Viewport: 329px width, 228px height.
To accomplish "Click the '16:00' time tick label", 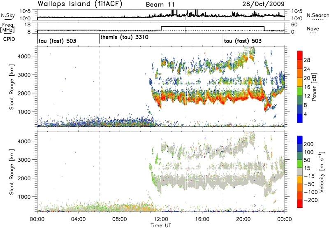I will (202, 219).
